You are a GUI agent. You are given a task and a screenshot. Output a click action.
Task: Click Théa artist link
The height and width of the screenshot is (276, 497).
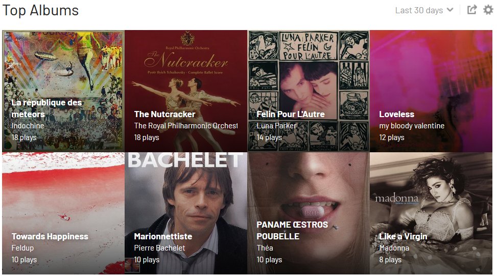tap(265, 248)
